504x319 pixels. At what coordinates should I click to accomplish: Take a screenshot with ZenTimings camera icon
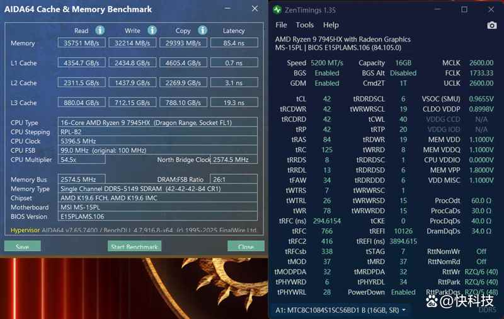click(491, 25)
